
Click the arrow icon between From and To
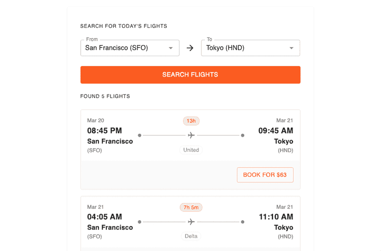[190, 48]
